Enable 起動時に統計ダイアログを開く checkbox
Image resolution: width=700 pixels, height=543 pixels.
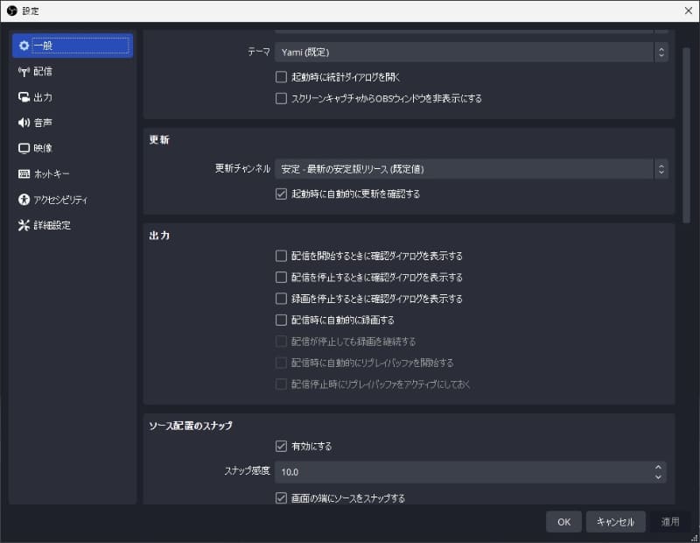click(282, 76)
